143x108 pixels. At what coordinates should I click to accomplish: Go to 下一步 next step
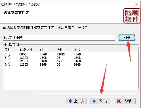click(x=101, y=101)
